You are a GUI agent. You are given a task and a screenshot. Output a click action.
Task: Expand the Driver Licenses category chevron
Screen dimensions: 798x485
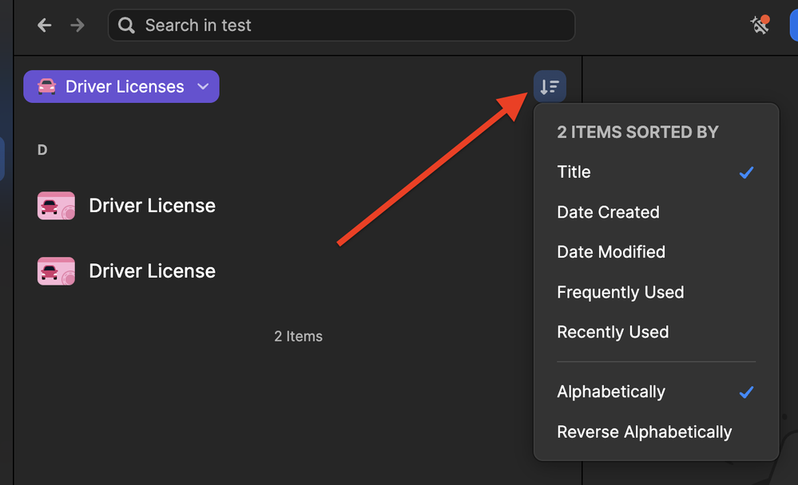click(x=203, y=87)
